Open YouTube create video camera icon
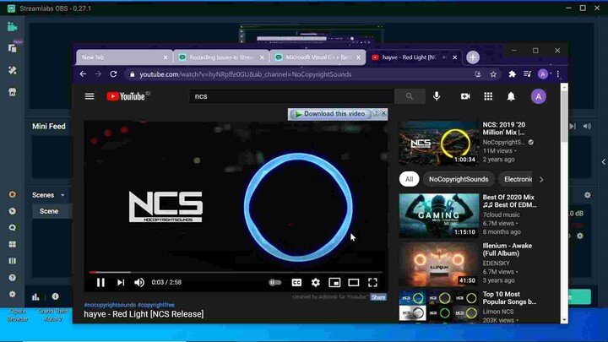Screen dimensions: 608x342 (465, 96)
